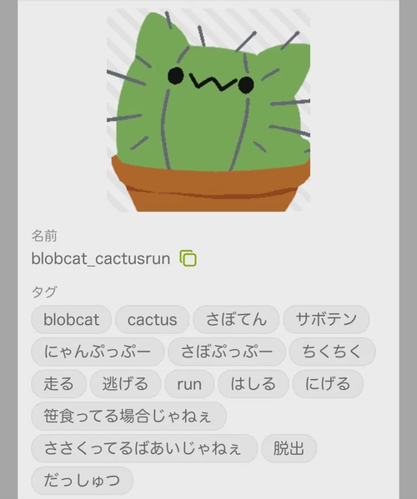The image size is (417, 499).
Task: Copy the emoji name blobcat_cactusrun
Action: click(x=188, y=258)
